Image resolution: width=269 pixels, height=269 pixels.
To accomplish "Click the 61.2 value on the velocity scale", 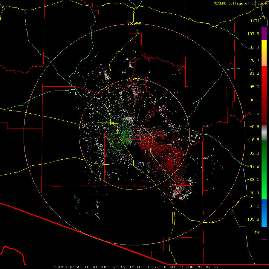I will 254,74.
